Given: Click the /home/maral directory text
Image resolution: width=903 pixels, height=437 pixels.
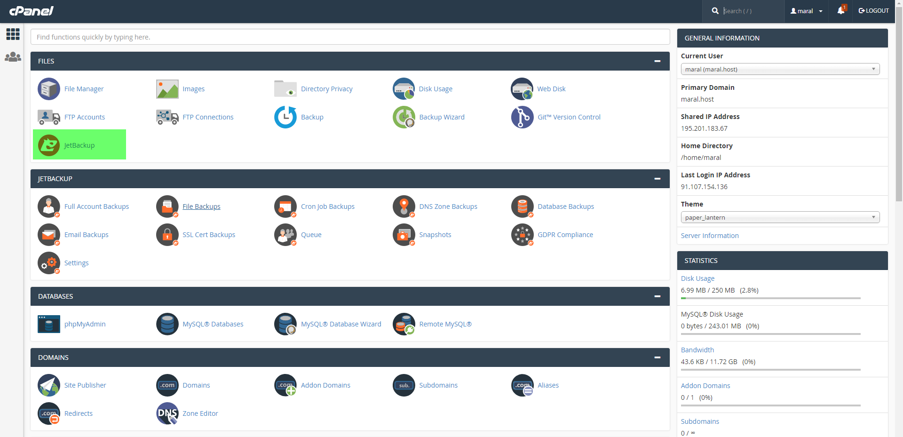Looking at the screenshot, I should [701, 158].
